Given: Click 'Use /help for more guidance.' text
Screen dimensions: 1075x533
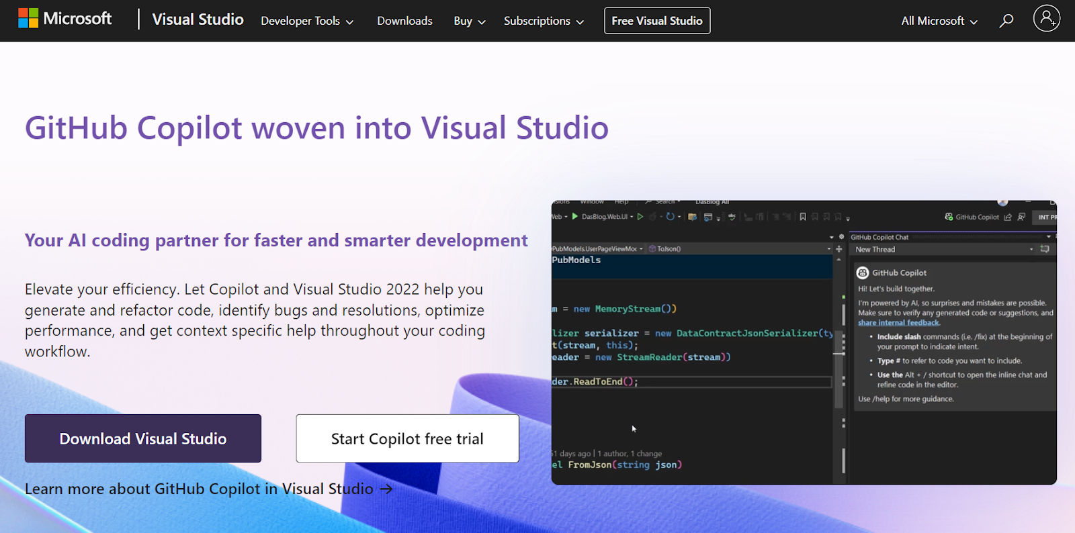Looking at the screenshot, I should coord(906,399).
